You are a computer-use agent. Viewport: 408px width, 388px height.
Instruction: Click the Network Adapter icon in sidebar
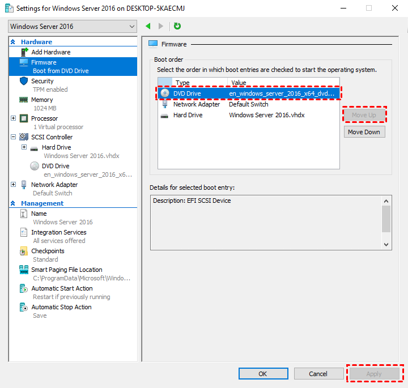pyautogui.click(x=24, y=185)
